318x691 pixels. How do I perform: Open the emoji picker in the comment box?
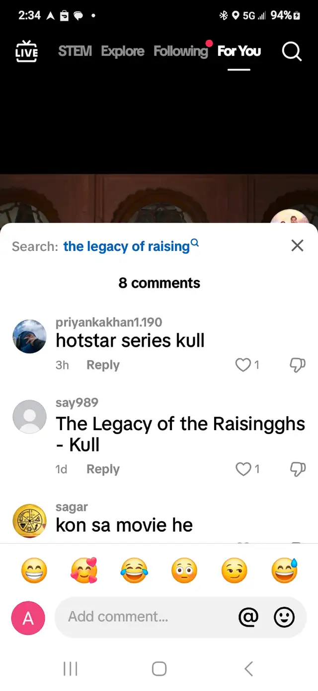(x=284, y=617)
